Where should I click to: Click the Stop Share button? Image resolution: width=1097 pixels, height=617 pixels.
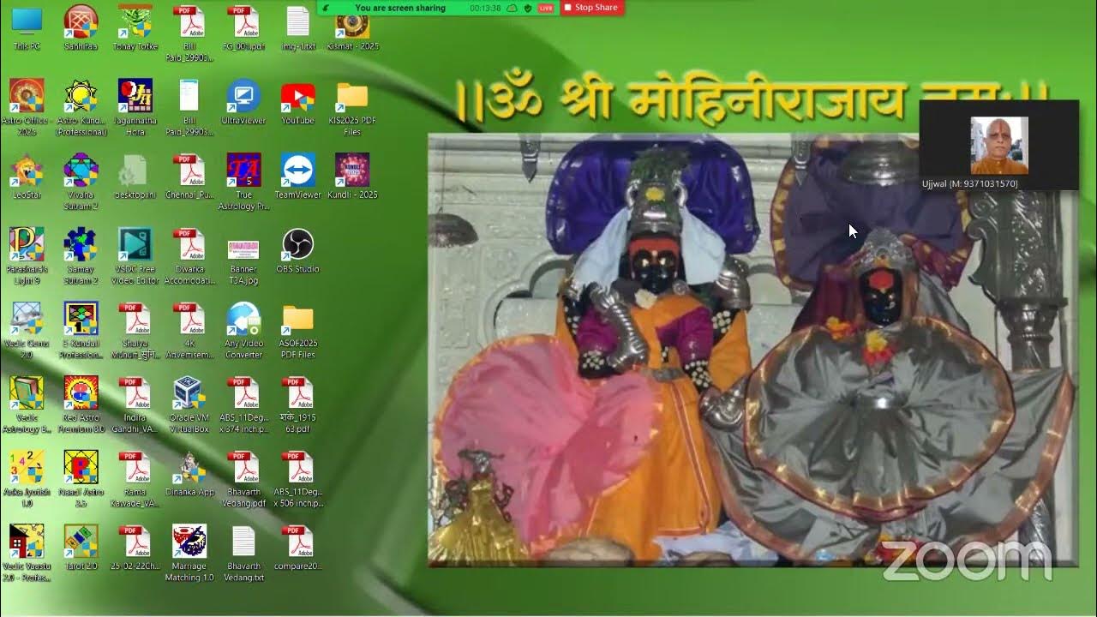tap(590, 8)
